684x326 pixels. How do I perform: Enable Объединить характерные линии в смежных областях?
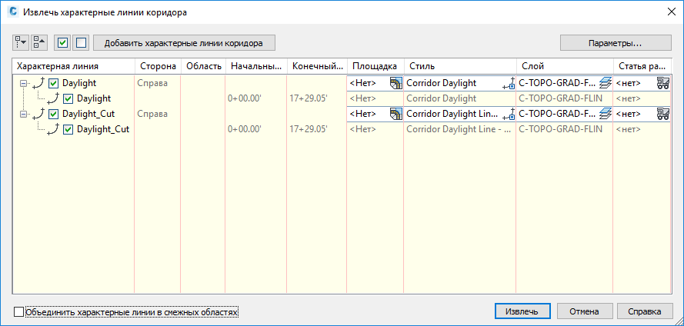pos(18,312)
